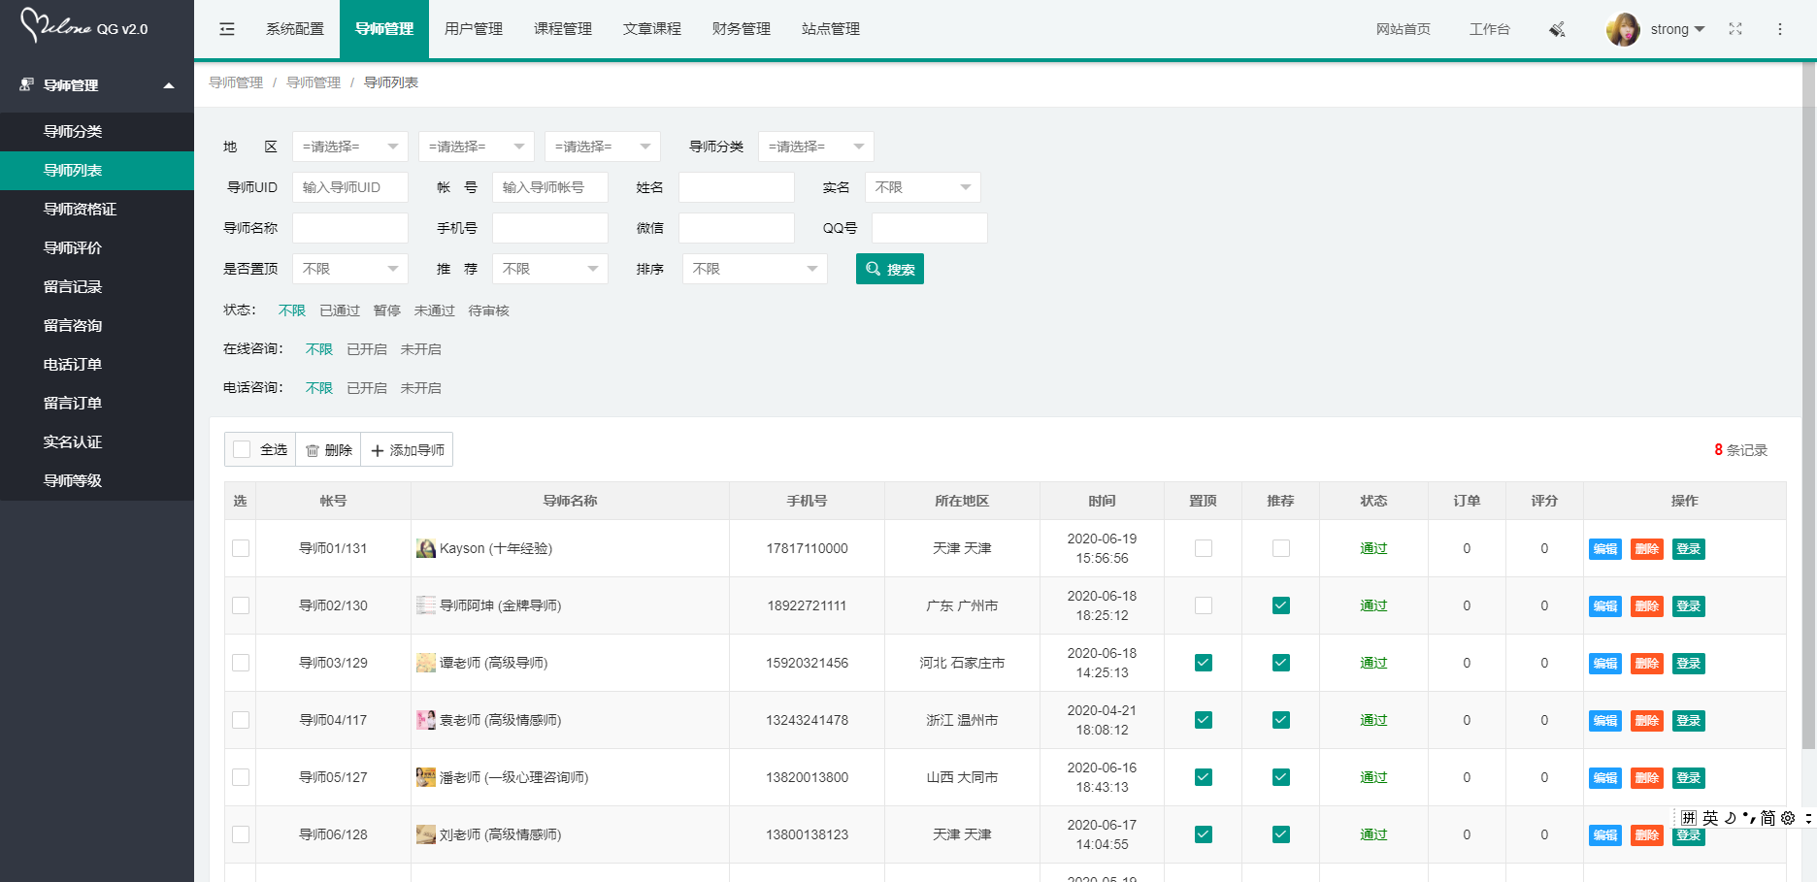Click the 添加导师 add button

point(407,449)
